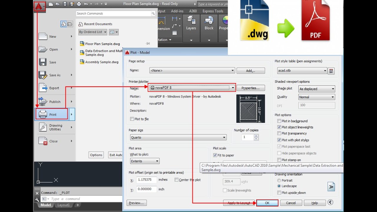Switch to the Layout1 tab
This screenshot has width=377, height=212.
(x=63, y=205)
